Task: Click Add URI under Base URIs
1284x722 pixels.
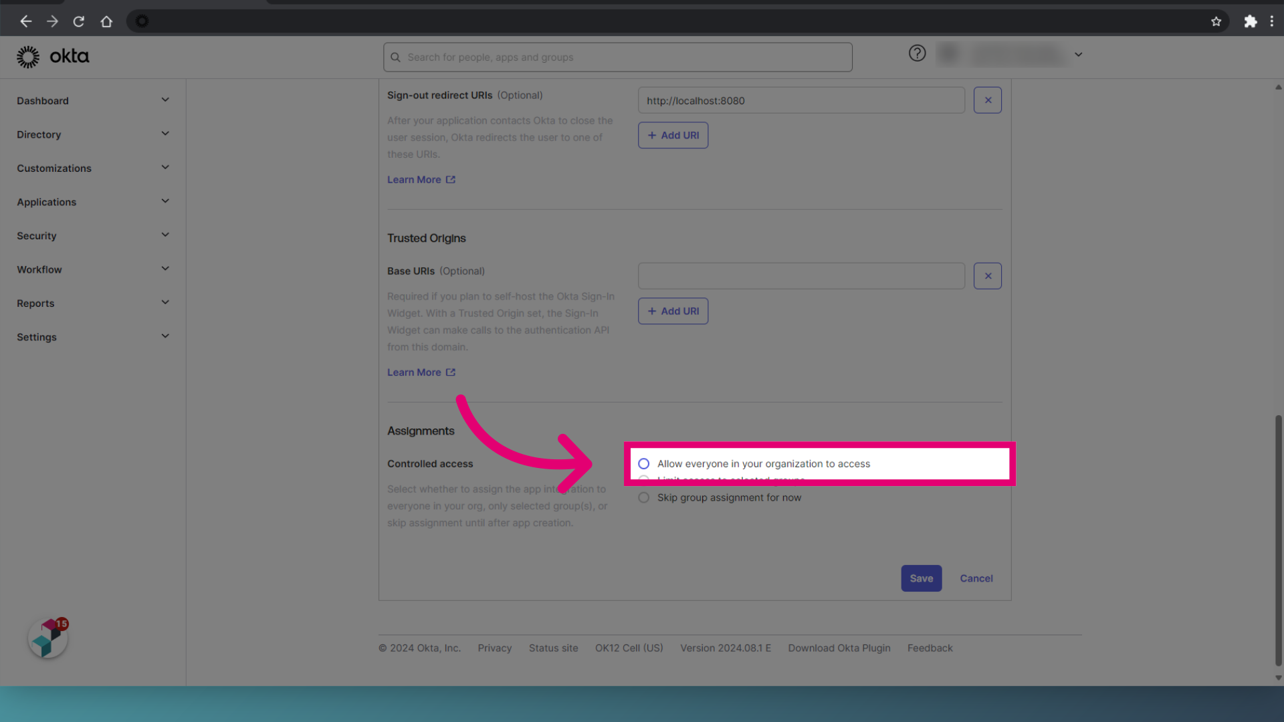Action: click(x=673, y=311)
